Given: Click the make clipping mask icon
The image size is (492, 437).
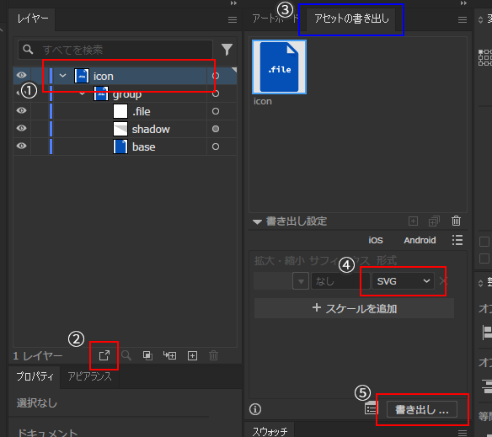Looking at the screenshot, I should click(x=147, y=355).
